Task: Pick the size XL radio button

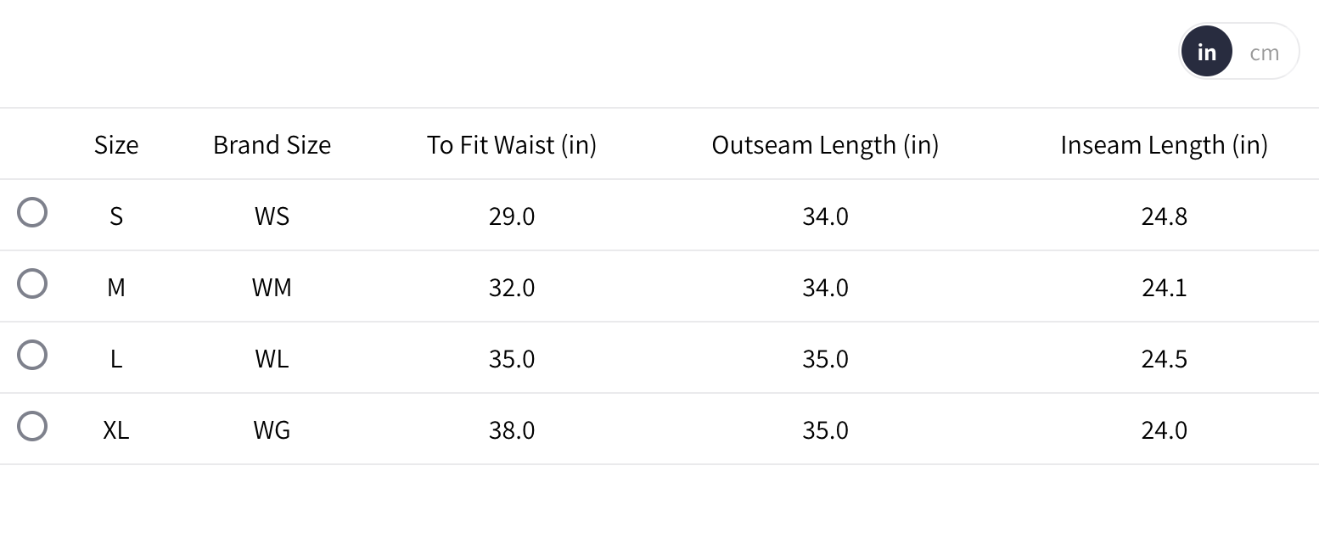Action: tap(32, 426)
